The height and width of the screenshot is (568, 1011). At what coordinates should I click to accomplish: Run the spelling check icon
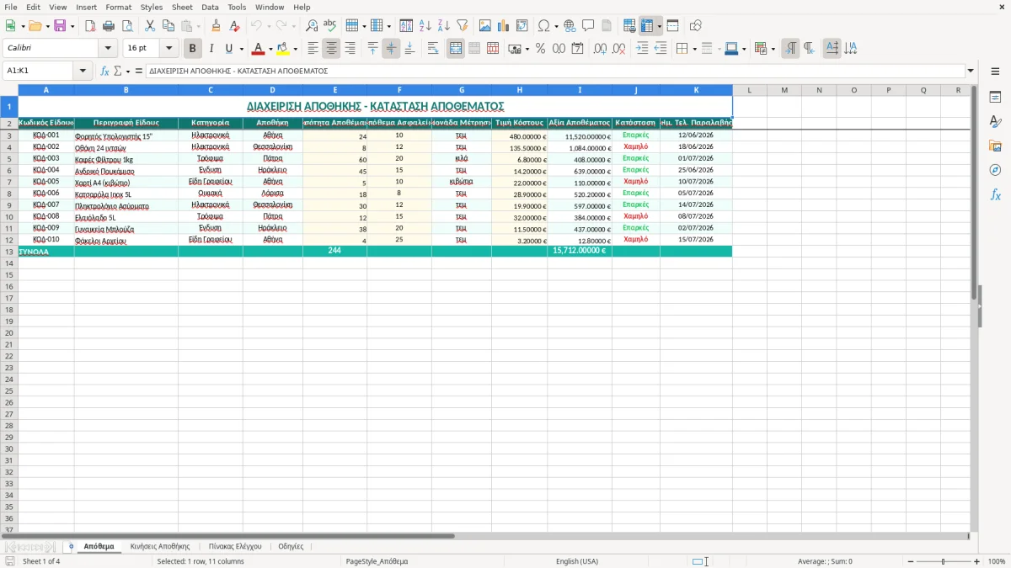coord(329,26)
